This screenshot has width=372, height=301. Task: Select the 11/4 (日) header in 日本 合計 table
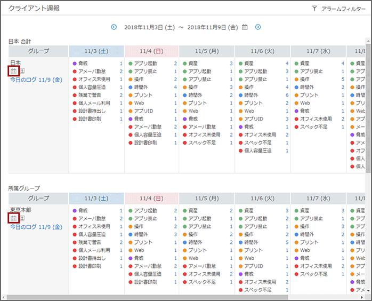(x=151, y=51)
